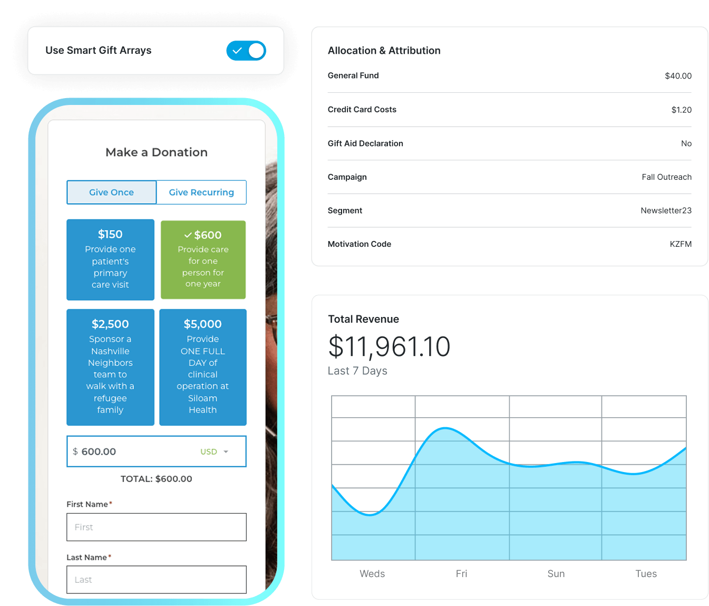Screen dimensions: 709x606
Task: Click the 'No' Gift Aid value
Action: click(686, 143)
